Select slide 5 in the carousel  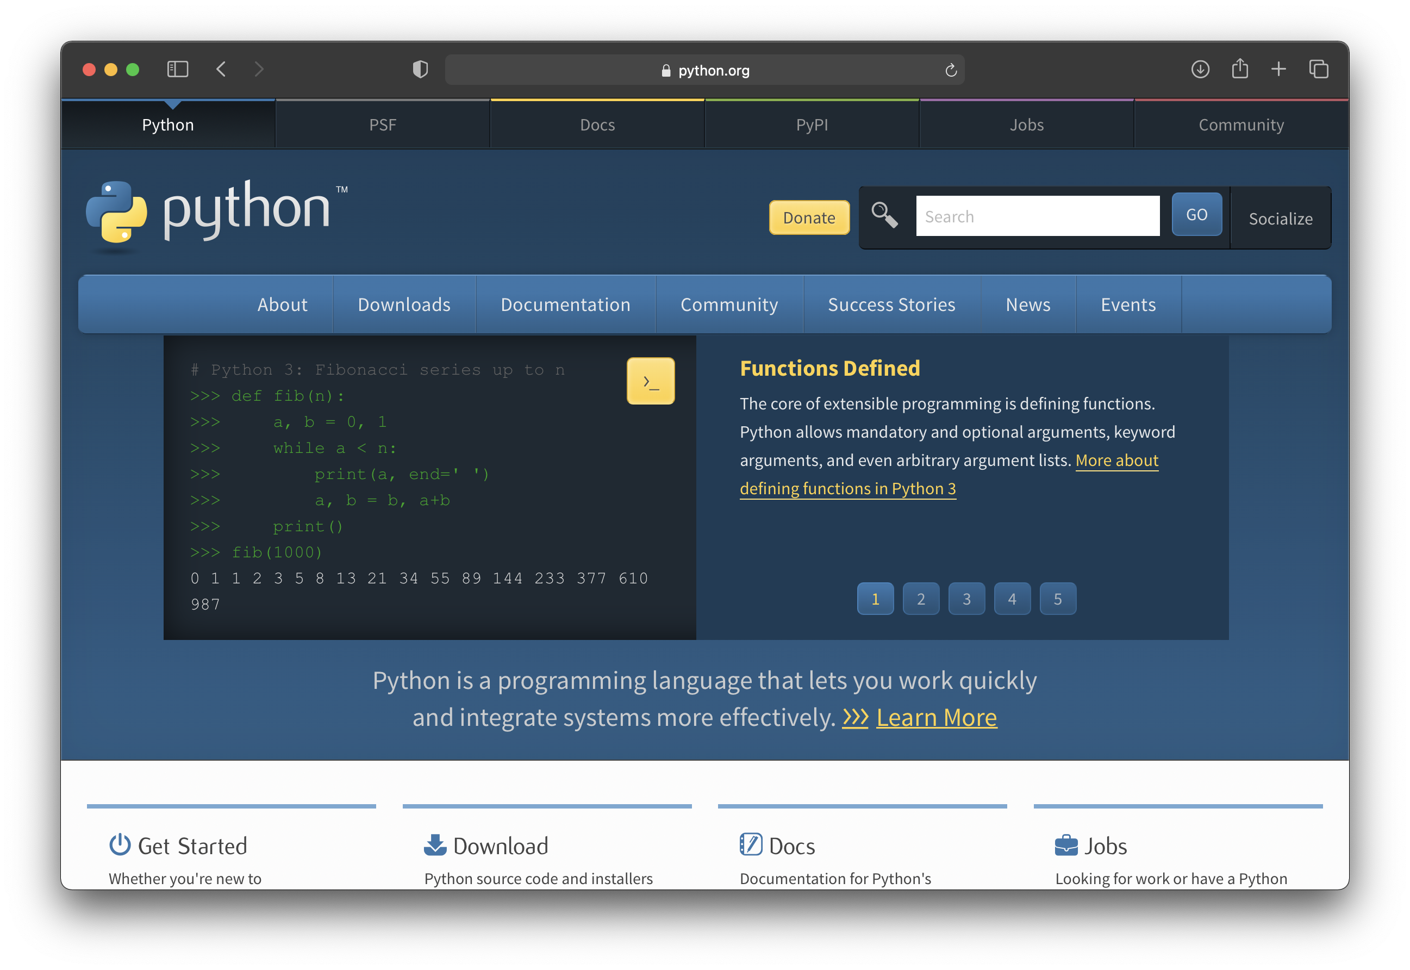tap(1058, 599)
